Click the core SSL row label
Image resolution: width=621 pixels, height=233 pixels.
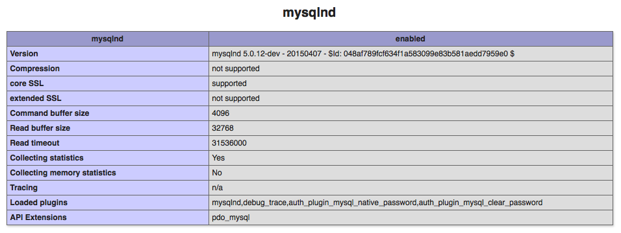pyautogui.click(x=27, y=83)
